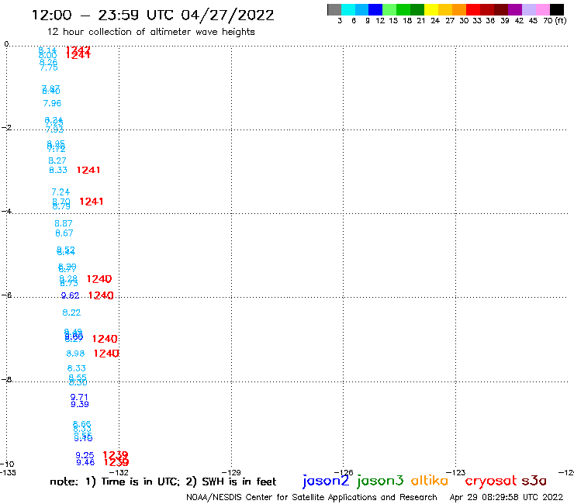The width and height of the screenshot is (574, 504).
Task: Click the red 1240 label beside 9.62
Action: 101,295
